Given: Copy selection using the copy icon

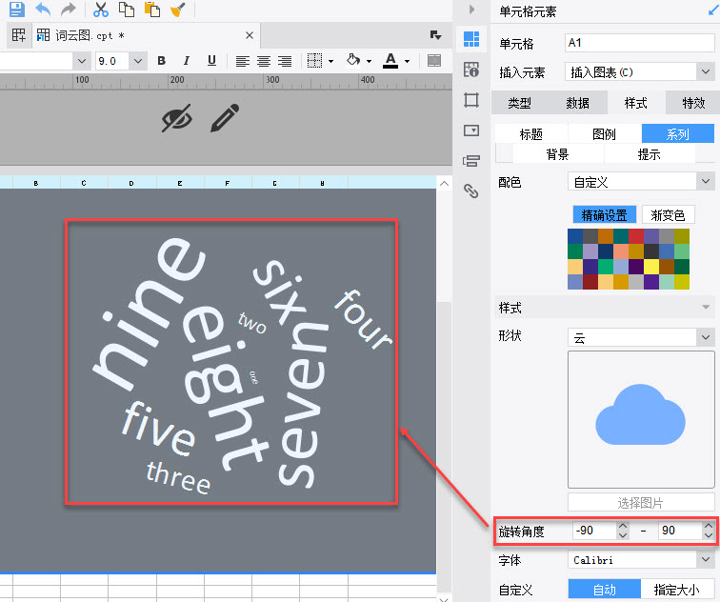Looking at the screenshot, I should [127, 10].
